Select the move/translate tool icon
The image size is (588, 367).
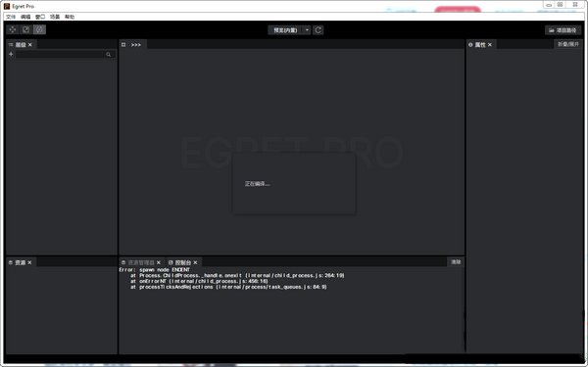(x=13, y=29)
